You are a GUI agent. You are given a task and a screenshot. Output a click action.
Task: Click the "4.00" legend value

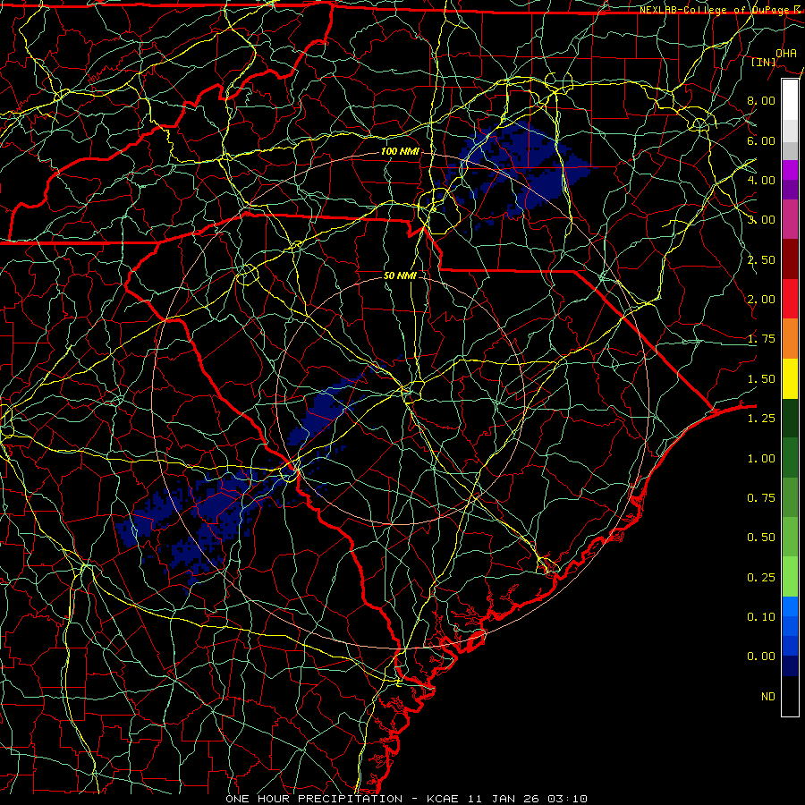pyautogui.click(x=761, y=180)
